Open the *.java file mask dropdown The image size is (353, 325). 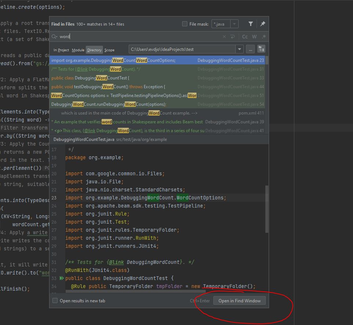point(234,24)
